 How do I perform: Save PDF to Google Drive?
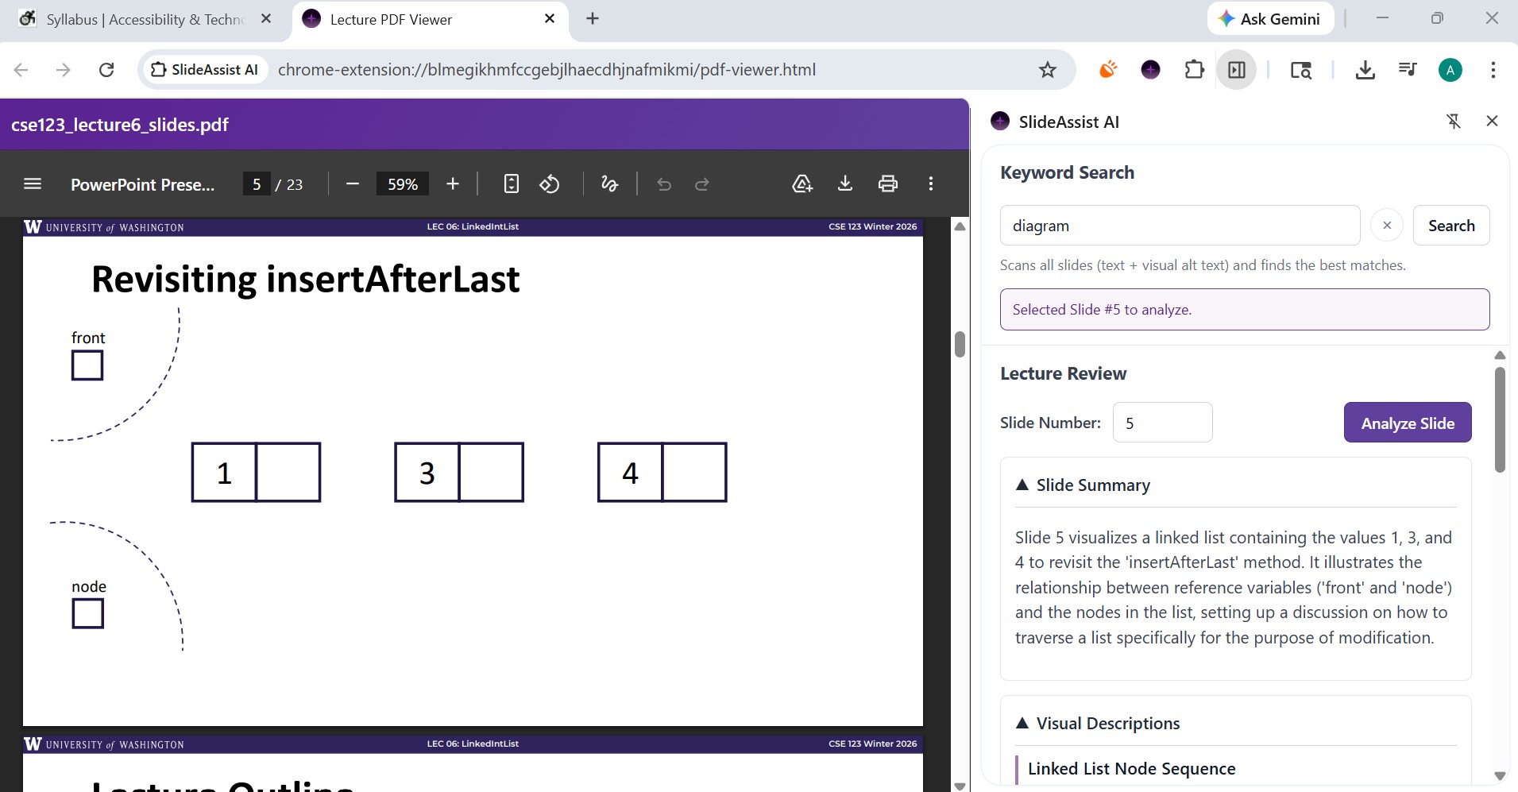coord(801,184)
